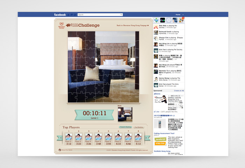This screenshot has height=168, width=245.
Task: Open Raimund Kwok's FarmVille ticker story
Action: pos(169,33)
